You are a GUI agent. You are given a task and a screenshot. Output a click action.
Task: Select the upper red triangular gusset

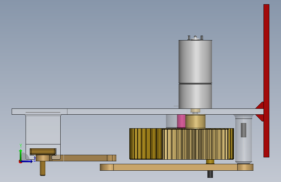click(260, 105)
